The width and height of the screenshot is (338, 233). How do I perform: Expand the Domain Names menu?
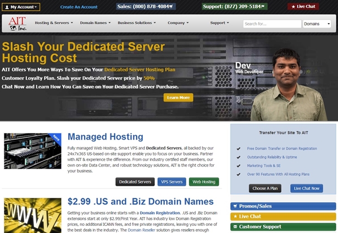coord(95,23)
